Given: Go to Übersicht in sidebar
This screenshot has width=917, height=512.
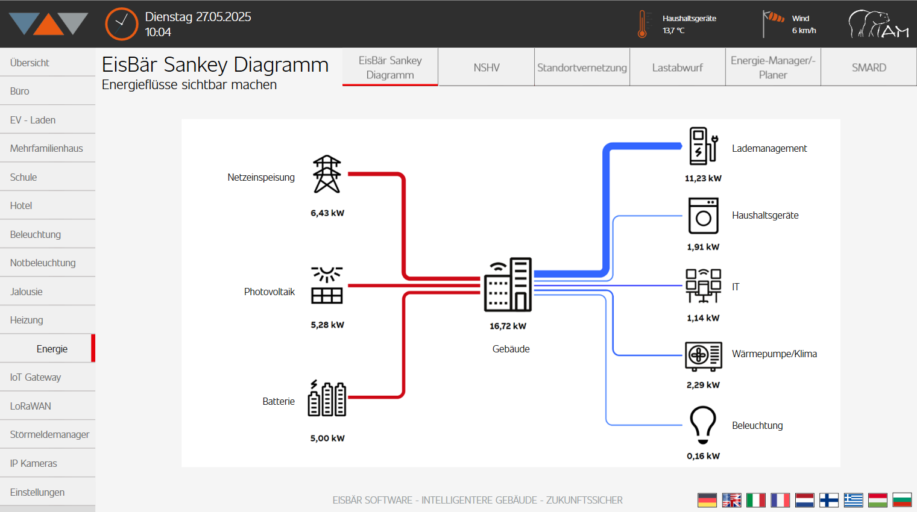Looking at the screenshot, I should point(48,63).
